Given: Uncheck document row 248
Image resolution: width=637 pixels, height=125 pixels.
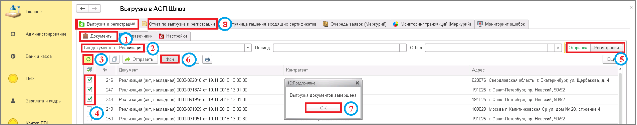Looking at the screenshot, I should click(x=89, y=99).
